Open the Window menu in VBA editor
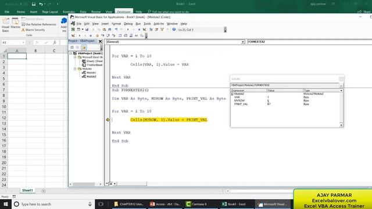Viewport: 372px width, 209px height. click(172, 24)
